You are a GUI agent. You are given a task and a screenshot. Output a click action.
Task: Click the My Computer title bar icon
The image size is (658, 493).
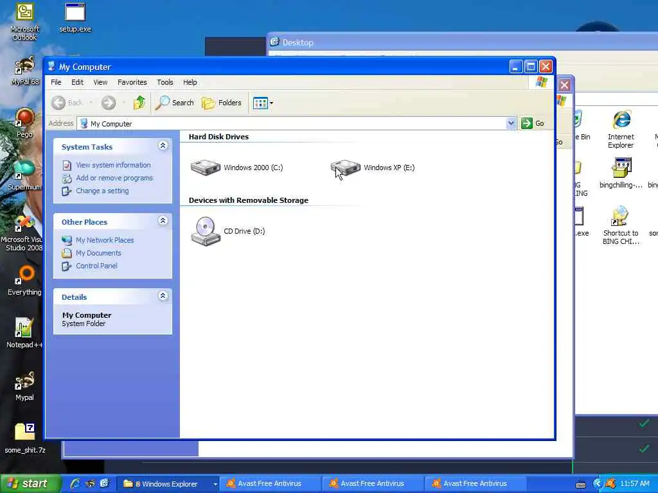pos(51,67)
